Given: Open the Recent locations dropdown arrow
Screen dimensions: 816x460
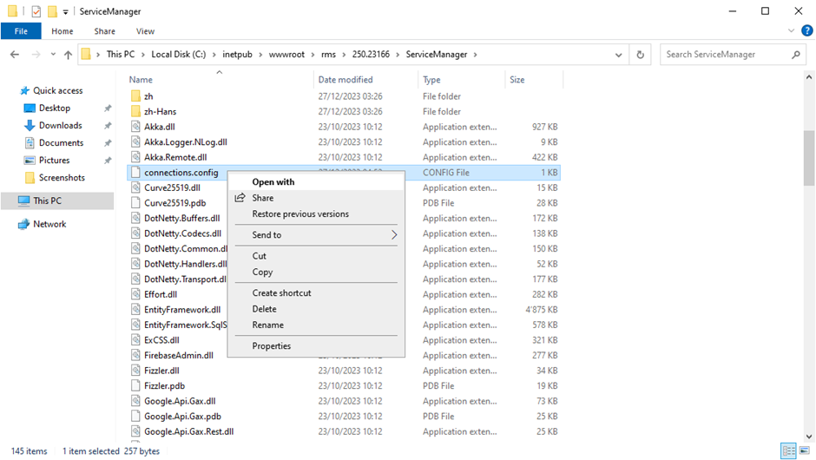Looking at the screenshot, I should (53, 55).
